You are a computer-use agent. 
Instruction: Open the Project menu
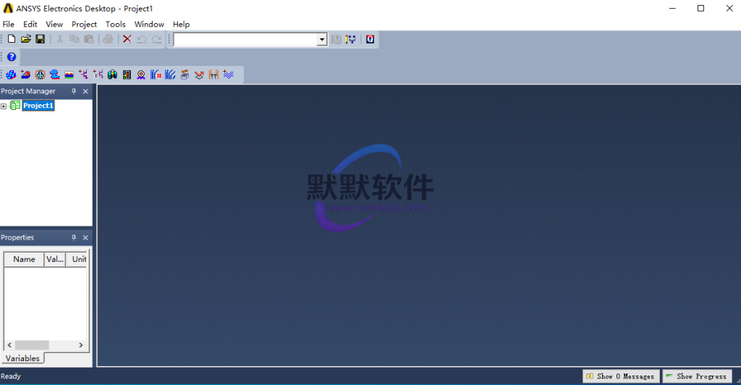pos(84,24)
